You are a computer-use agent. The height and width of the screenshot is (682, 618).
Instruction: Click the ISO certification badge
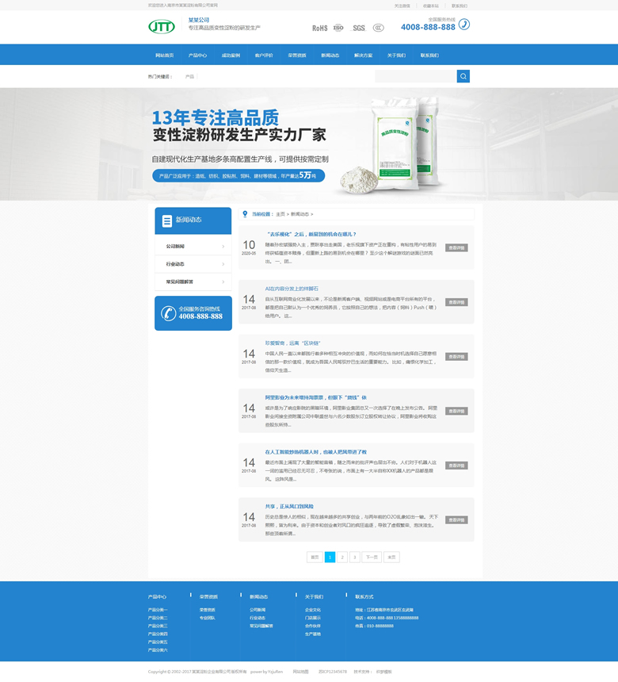(338, 27)
